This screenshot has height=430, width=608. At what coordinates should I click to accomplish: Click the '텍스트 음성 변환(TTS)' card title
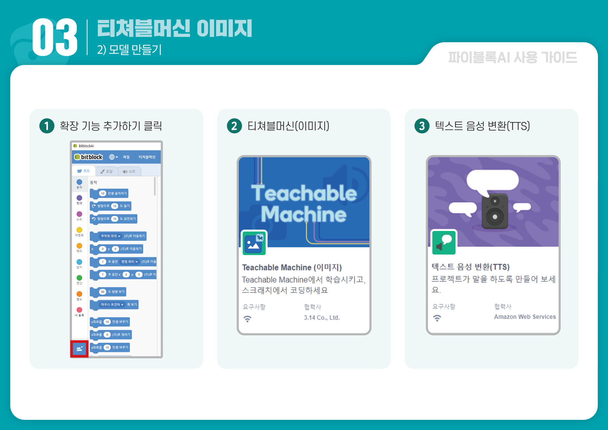[470, 267]
